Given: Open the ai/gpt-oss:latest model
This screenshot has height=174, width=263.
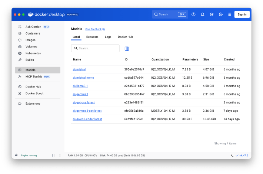Looking at the screenshot, I should click(84, 102).
